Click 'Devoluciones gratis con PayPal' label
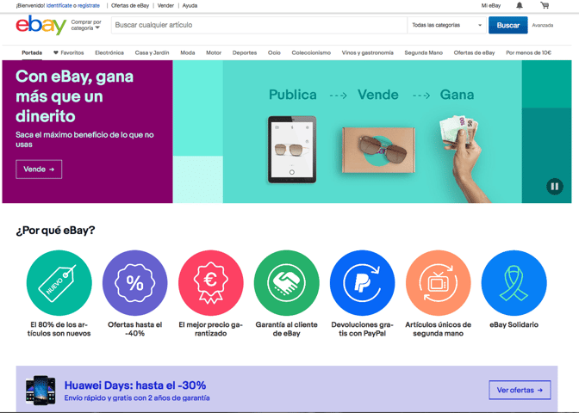The image size is (579, 413). tap(362, 329)
